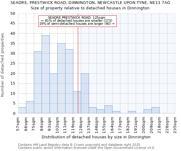
Task: Click the leftmost bar starting at 57sqm
Action: pyautogui.click(x=22, y=110)
